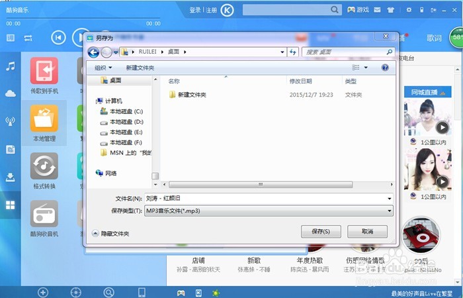Click the playback progress bar
This screenshot has width=463, height=298.
coord(83,19)
